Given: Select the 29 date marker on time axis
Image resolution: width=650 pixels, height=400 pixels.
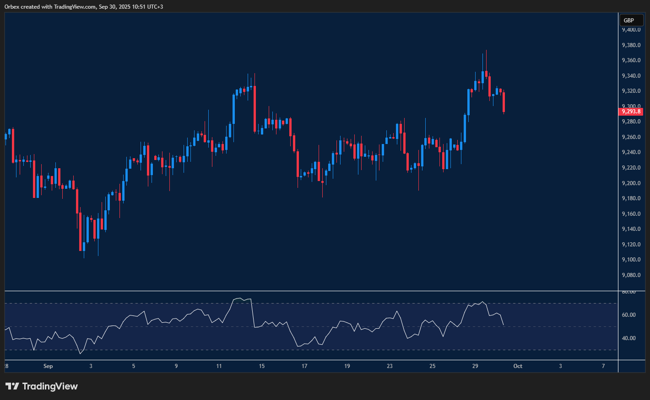Looking at the screenshot, I should point(475,366).
